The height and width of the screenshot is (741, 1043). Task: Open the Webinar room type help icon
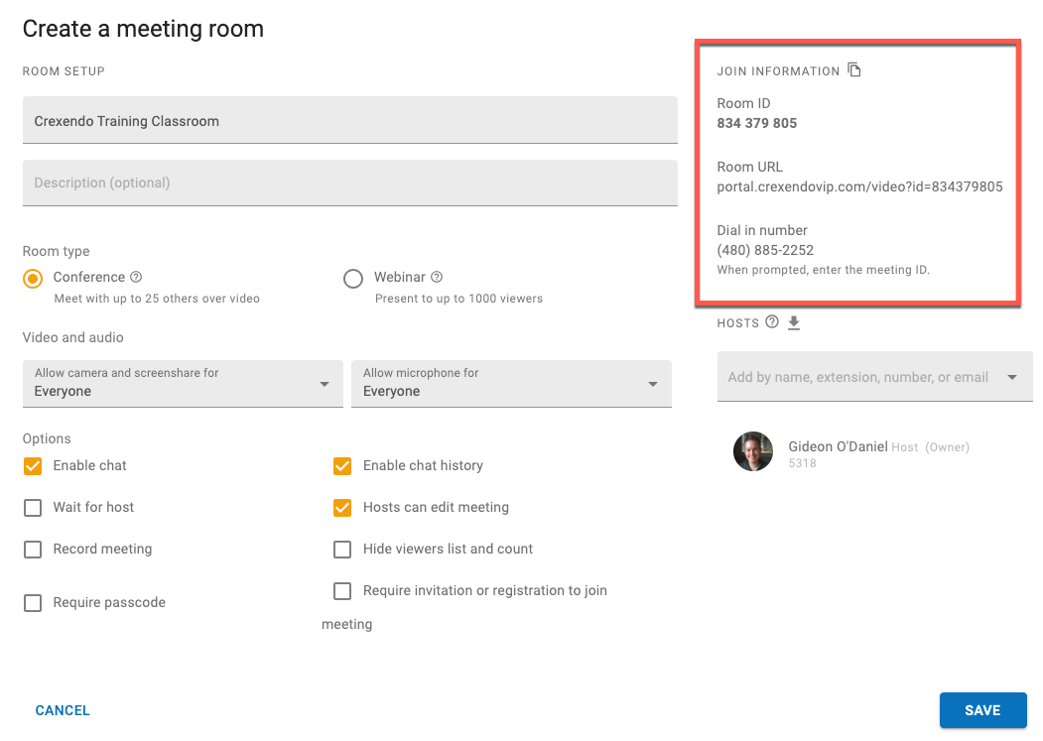point(437,277)
